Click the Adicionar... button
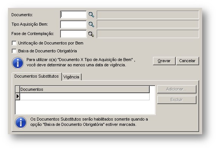 pos(177,89)
